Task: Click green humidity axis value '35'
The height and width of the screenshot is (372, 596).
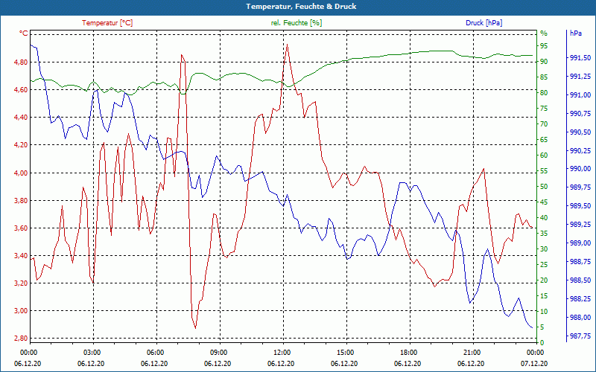Action: tap(544, 234)
